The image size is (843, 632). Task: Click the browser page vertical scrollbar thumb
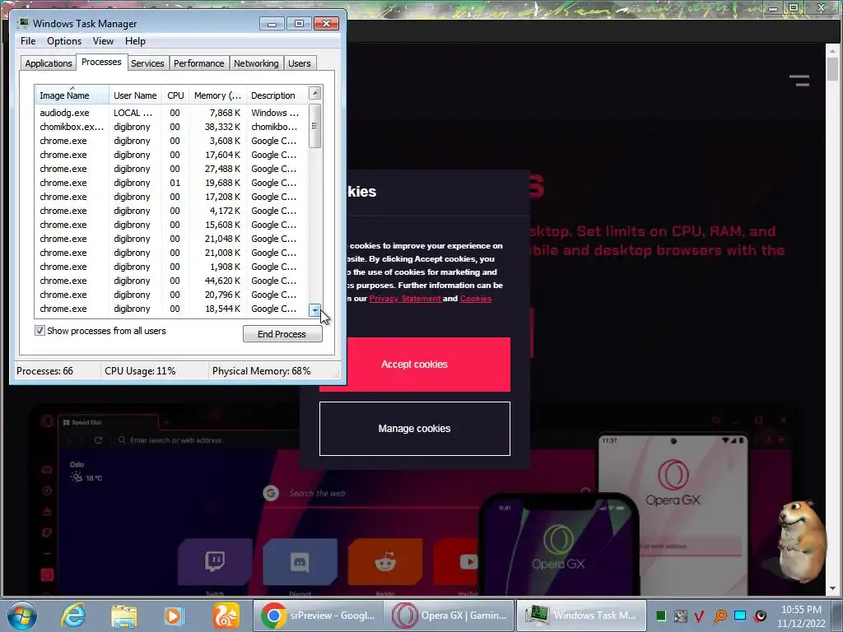click(833, 69)
